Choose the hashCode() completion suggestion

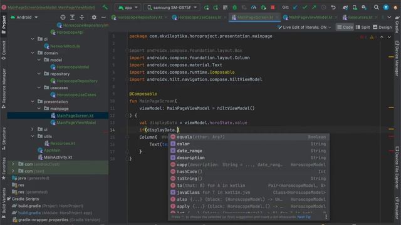point(249,172)
